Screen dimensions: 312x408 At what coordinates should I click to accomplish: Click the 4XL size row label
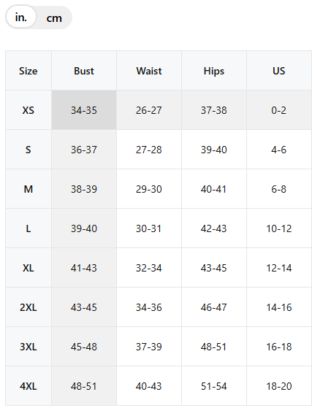click(x=28, y=386)
